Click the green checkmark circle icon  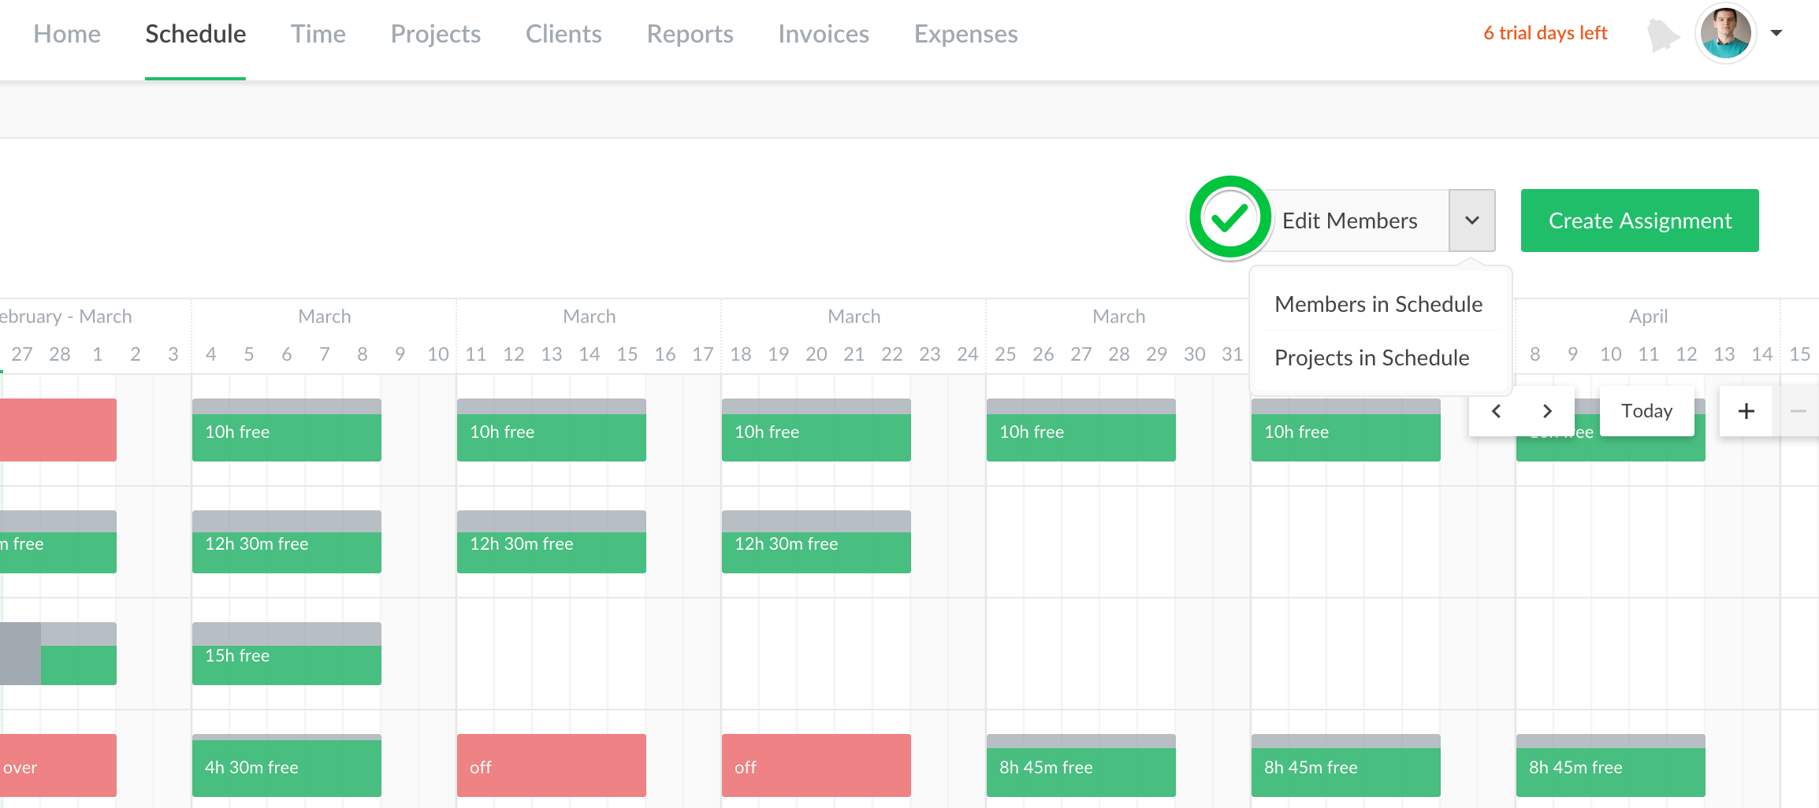coord(1229,218)
